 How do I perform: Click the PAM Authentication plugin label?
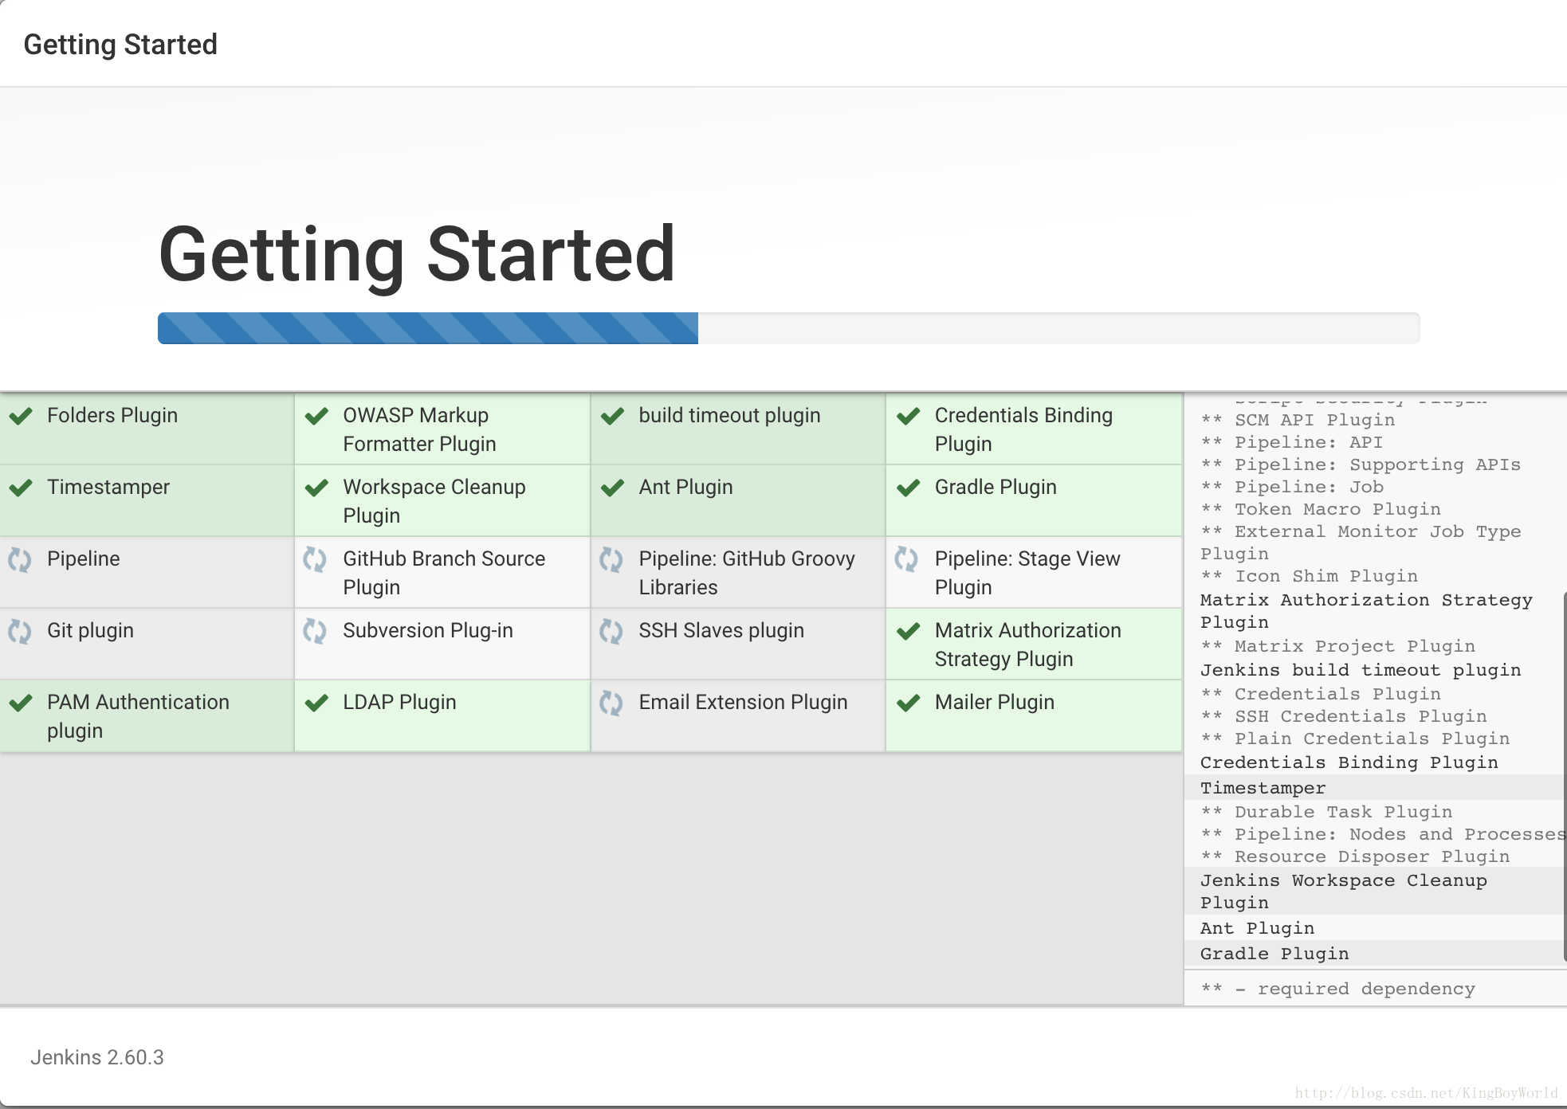point(138,716)
